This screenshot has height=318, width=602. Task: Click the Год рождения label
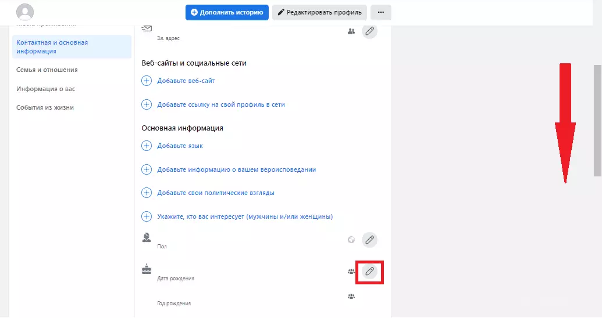174,303
